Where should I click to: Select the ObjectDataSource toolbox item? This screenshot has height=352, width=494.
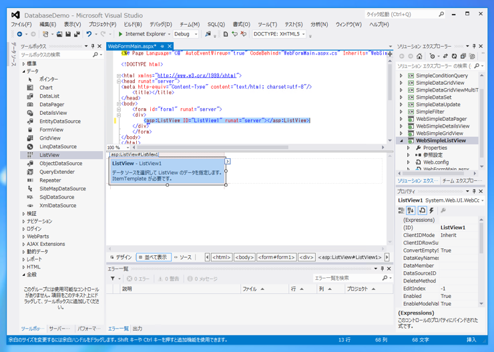point(61,164)
